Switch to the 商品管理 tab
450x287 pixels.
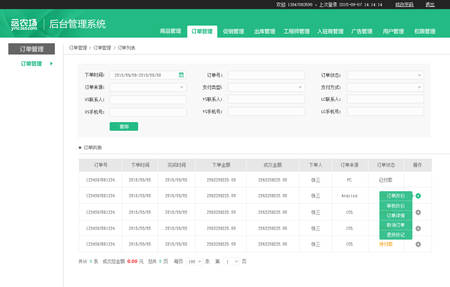pyautogui.click(x=170, y=32)
